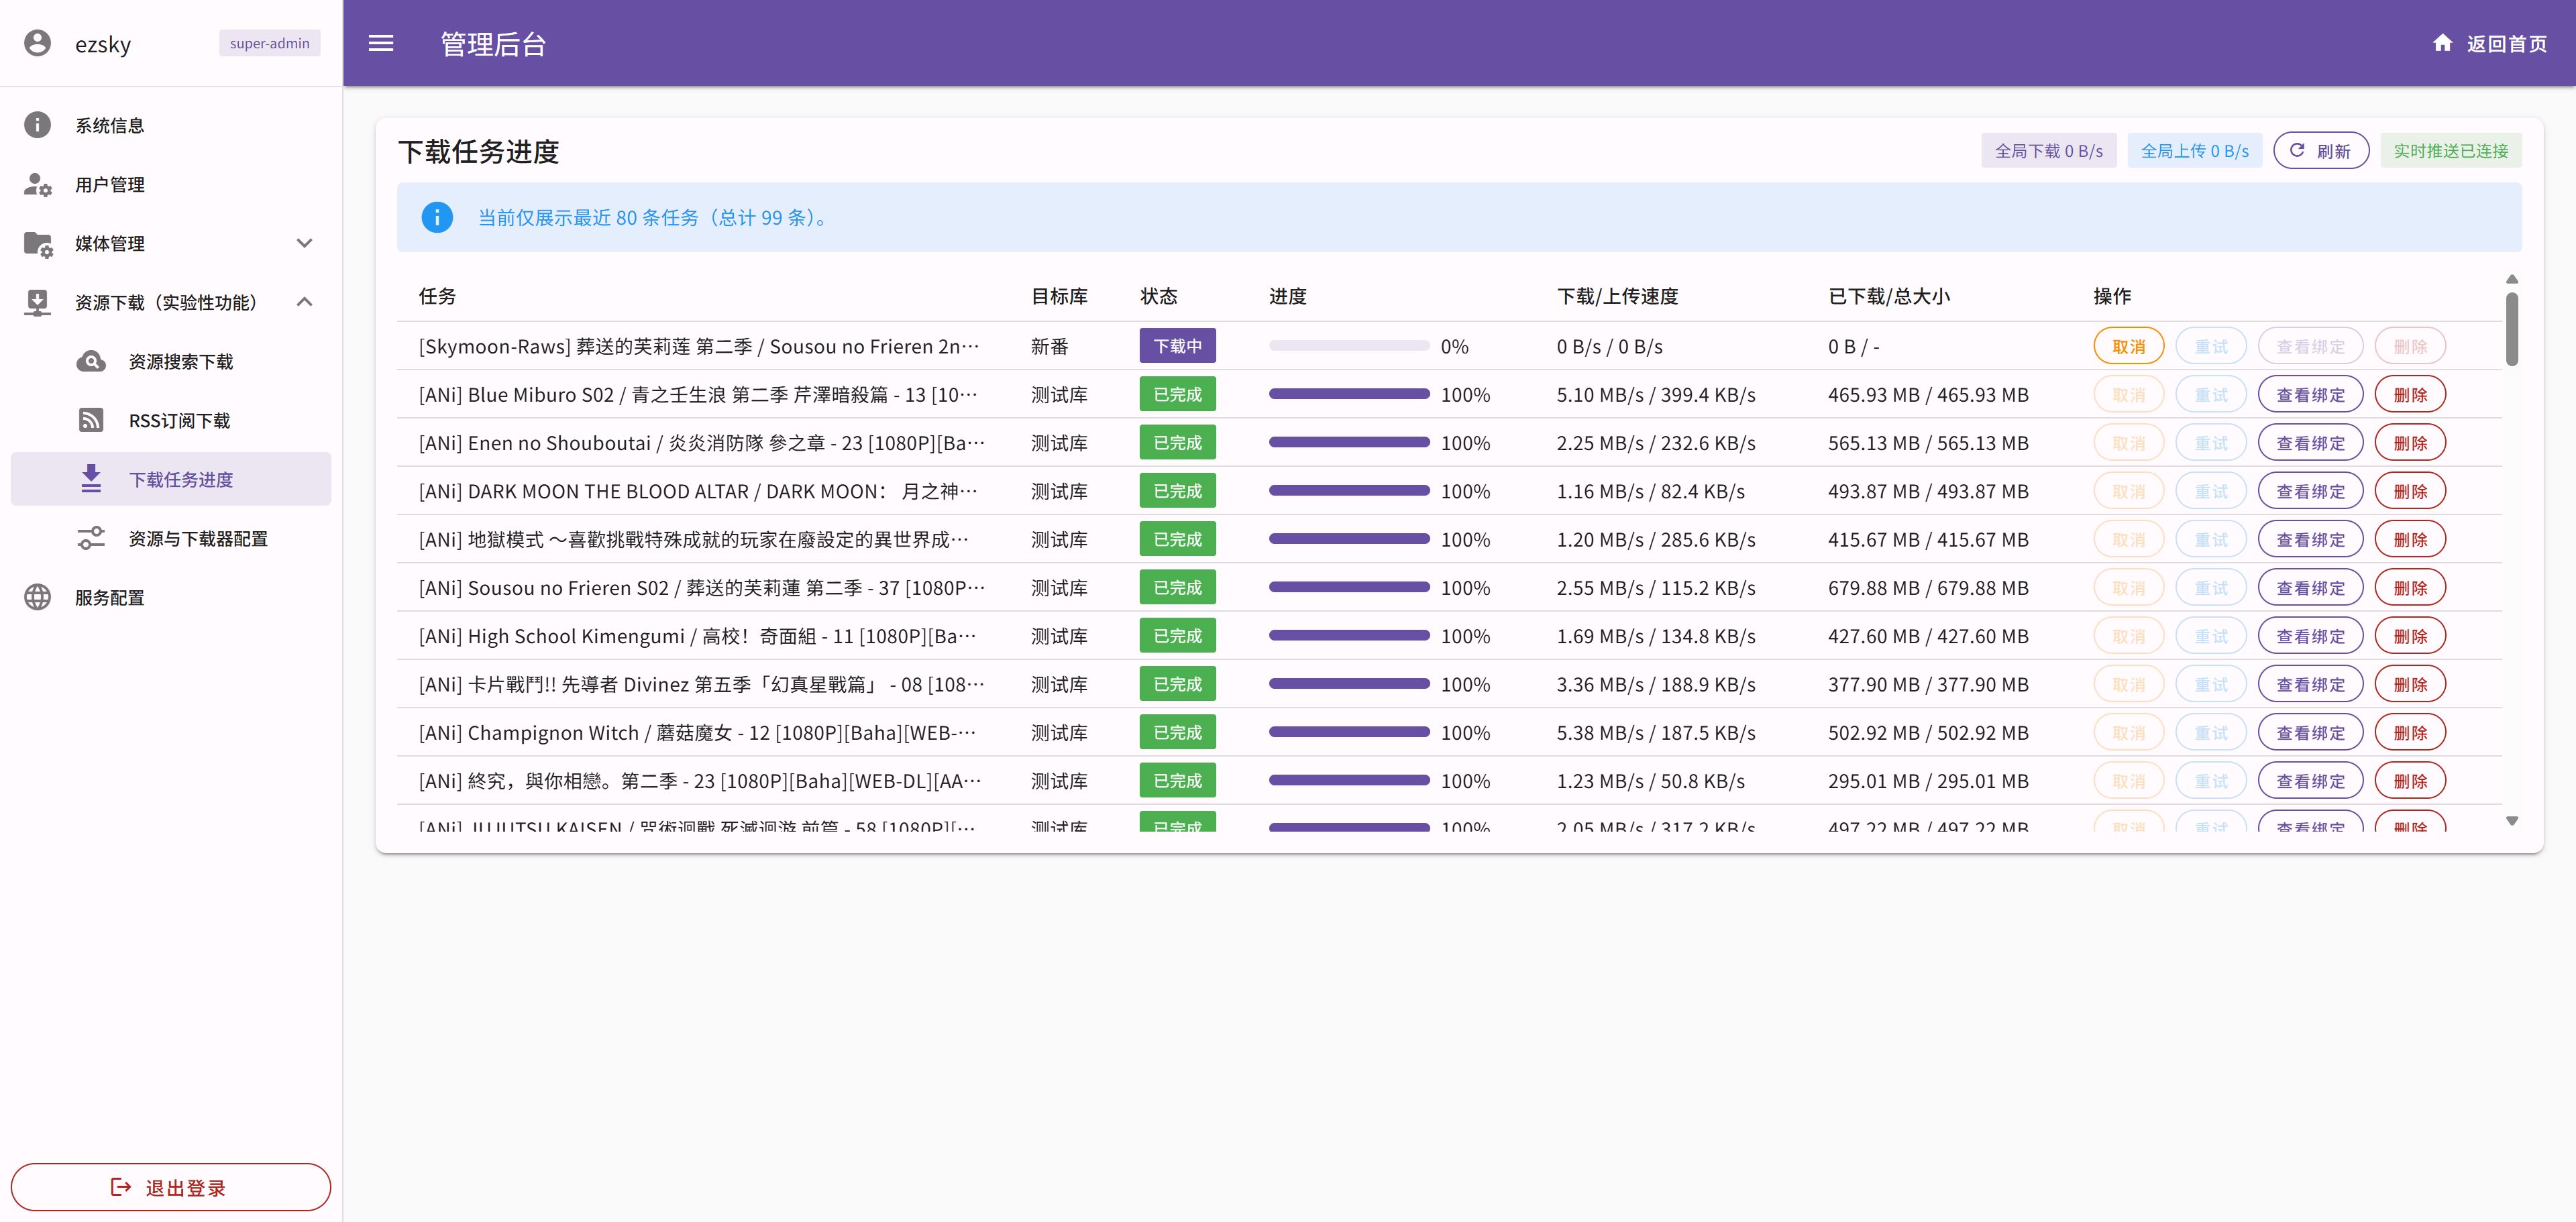Click the globe icon for 服务配置
2576x1222 pixels.
(37, 597)
